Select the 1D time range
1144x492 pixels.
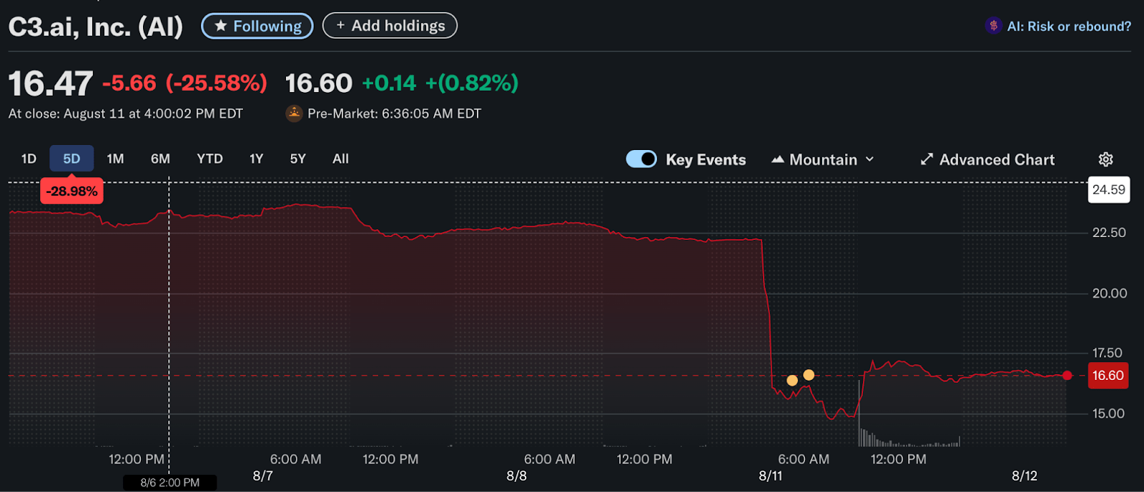click(29, 159)
